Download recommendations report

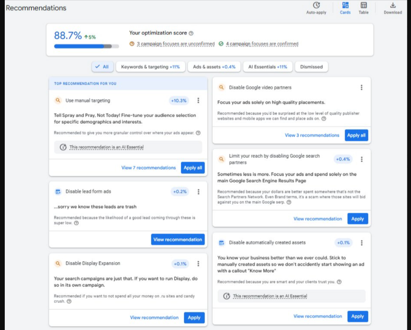[x=393, y=8]
